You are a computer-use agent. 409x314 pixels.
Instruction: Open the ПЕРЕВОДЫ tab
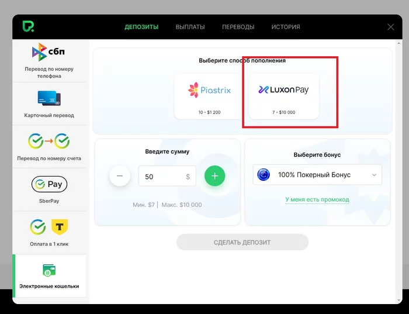(x=238, y=27)
